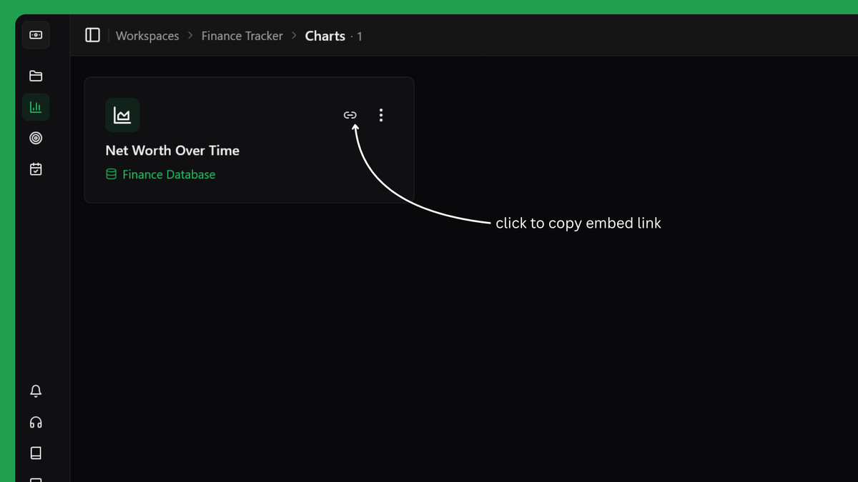
Task: Open the Finance Database link
Action: point(169,174)
